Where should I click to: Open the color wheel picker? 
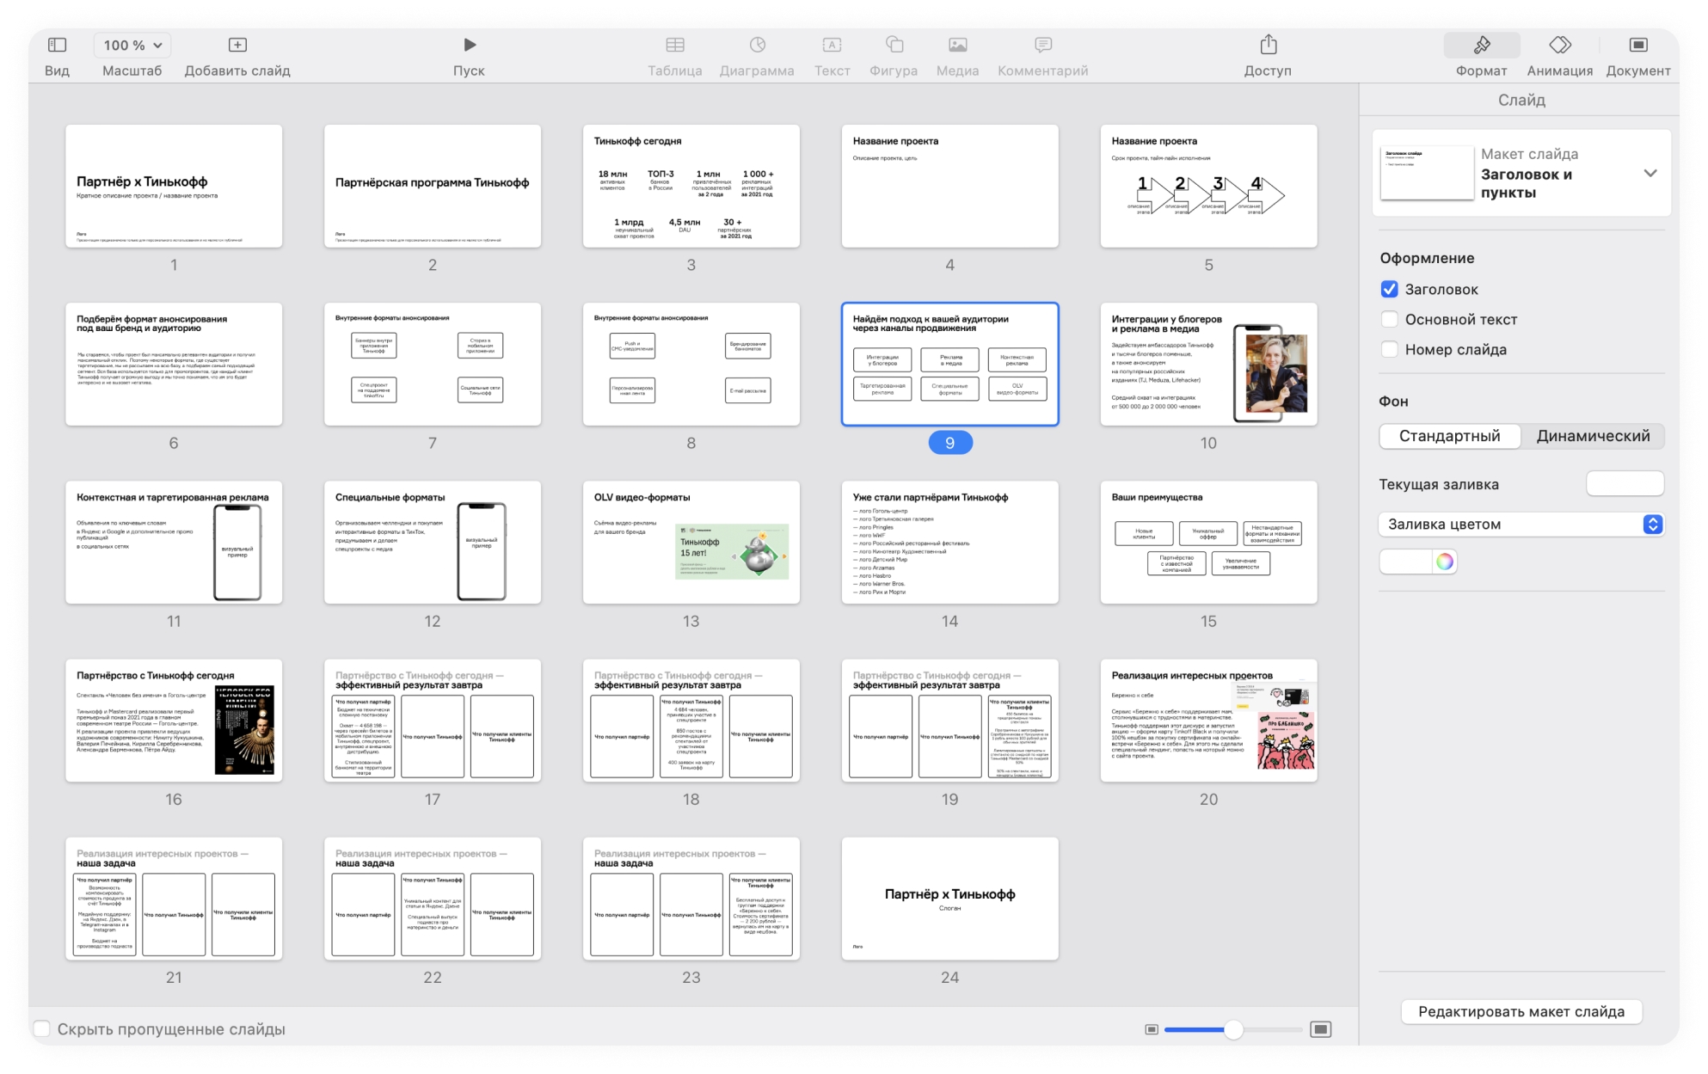pyautogui.click(x=1444, y=562)
